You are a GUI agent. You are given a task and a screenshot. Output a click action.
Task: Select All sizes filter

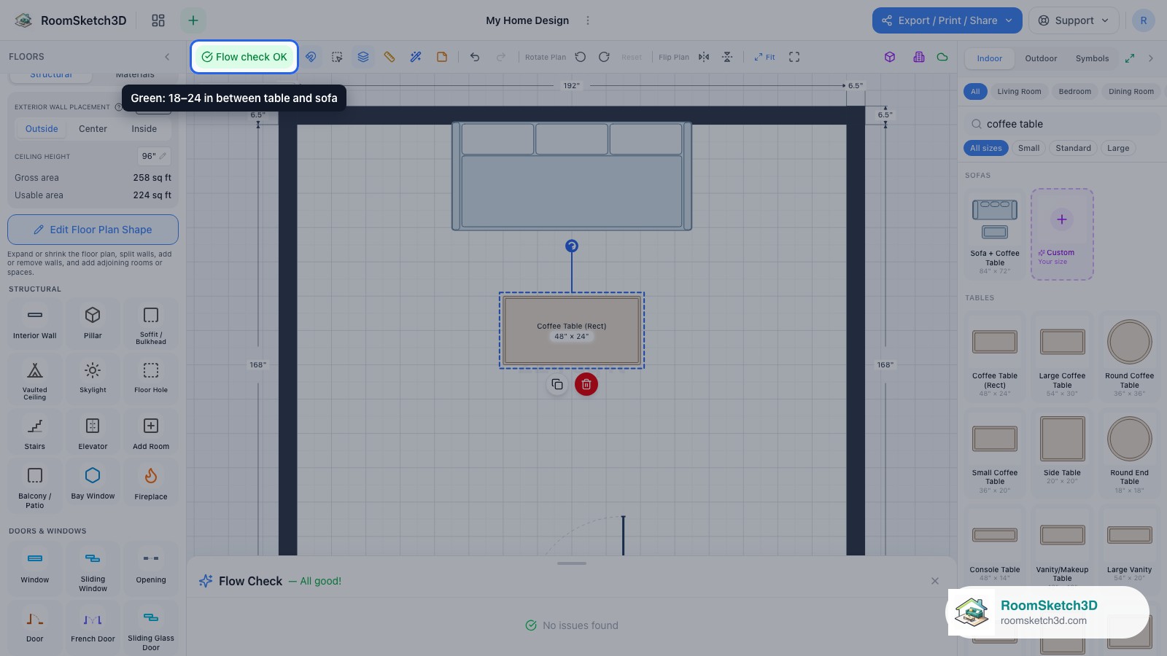[x=986, y=148]
